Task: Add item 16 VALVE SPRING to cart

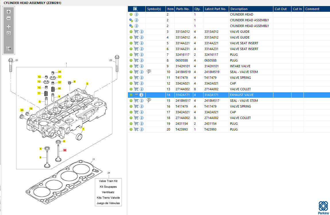Action: point(136,106)
